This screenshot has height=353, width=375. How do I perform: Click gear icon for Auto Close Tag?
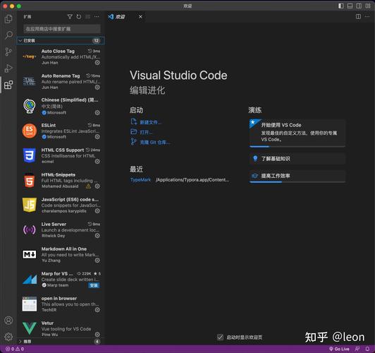coord(97,63)
